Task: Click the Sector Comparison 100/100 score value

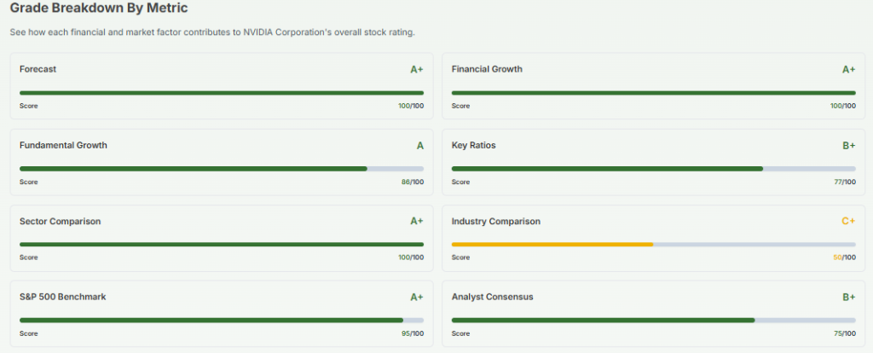Action: coord(411,258)
